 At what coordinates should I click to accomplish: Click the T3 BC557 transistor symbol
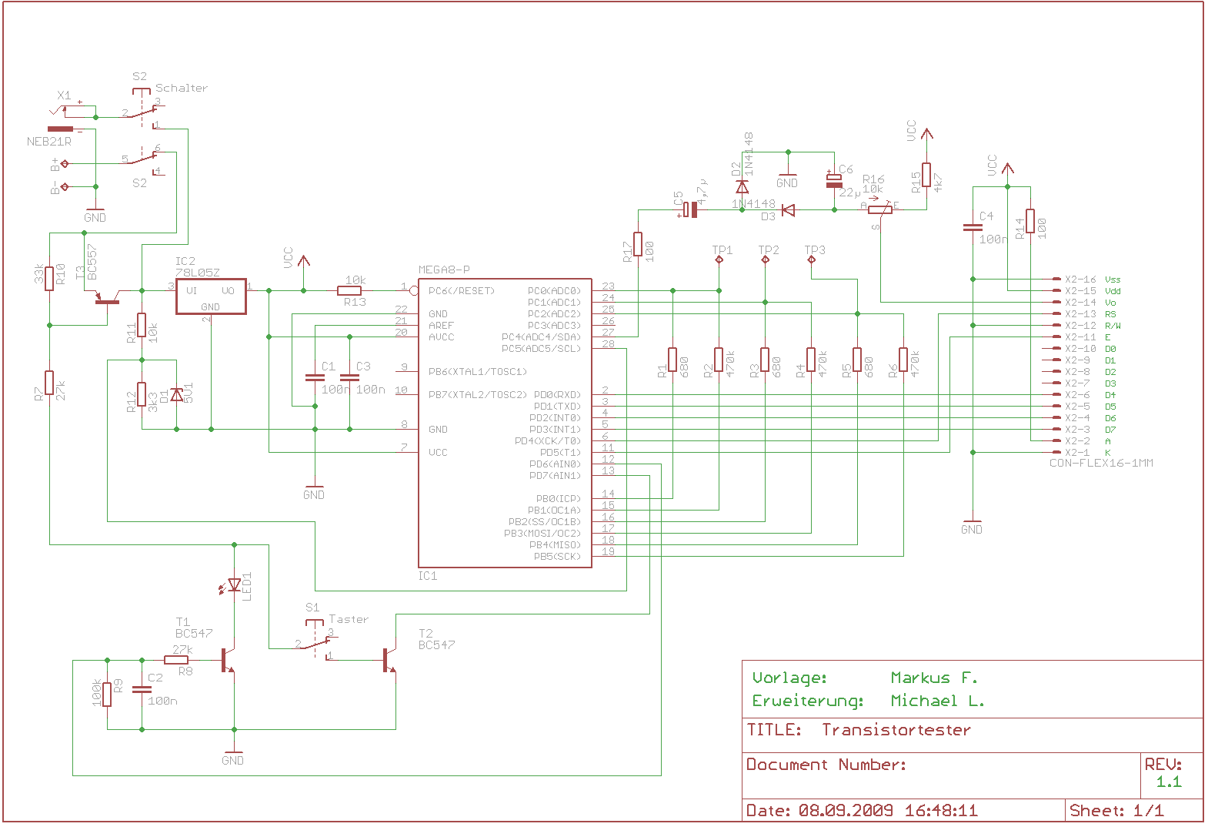point(107,299)
